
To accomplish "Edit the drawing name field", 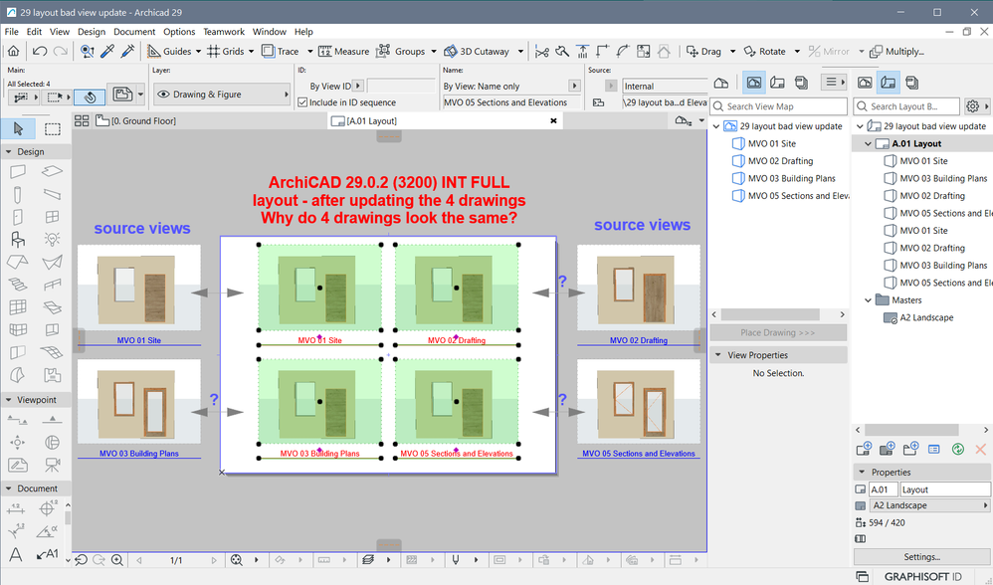I will pyautogui.click(x=511, y=101).
